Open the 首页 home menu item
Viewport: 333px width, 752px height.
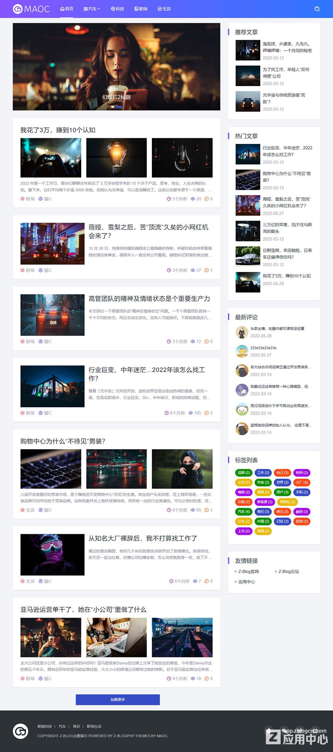click(x=67, y=9)
